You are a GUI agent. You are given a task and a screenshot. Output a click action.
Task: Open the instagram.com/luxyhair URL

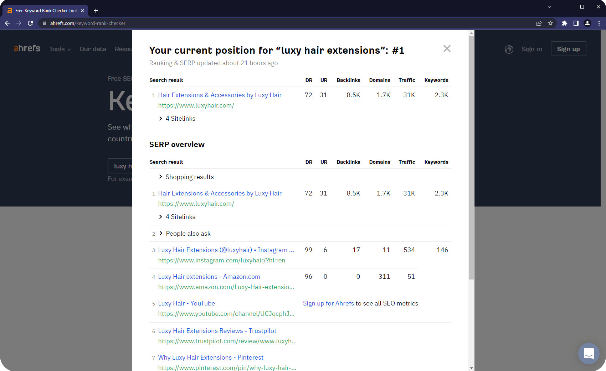click(222, 260)
